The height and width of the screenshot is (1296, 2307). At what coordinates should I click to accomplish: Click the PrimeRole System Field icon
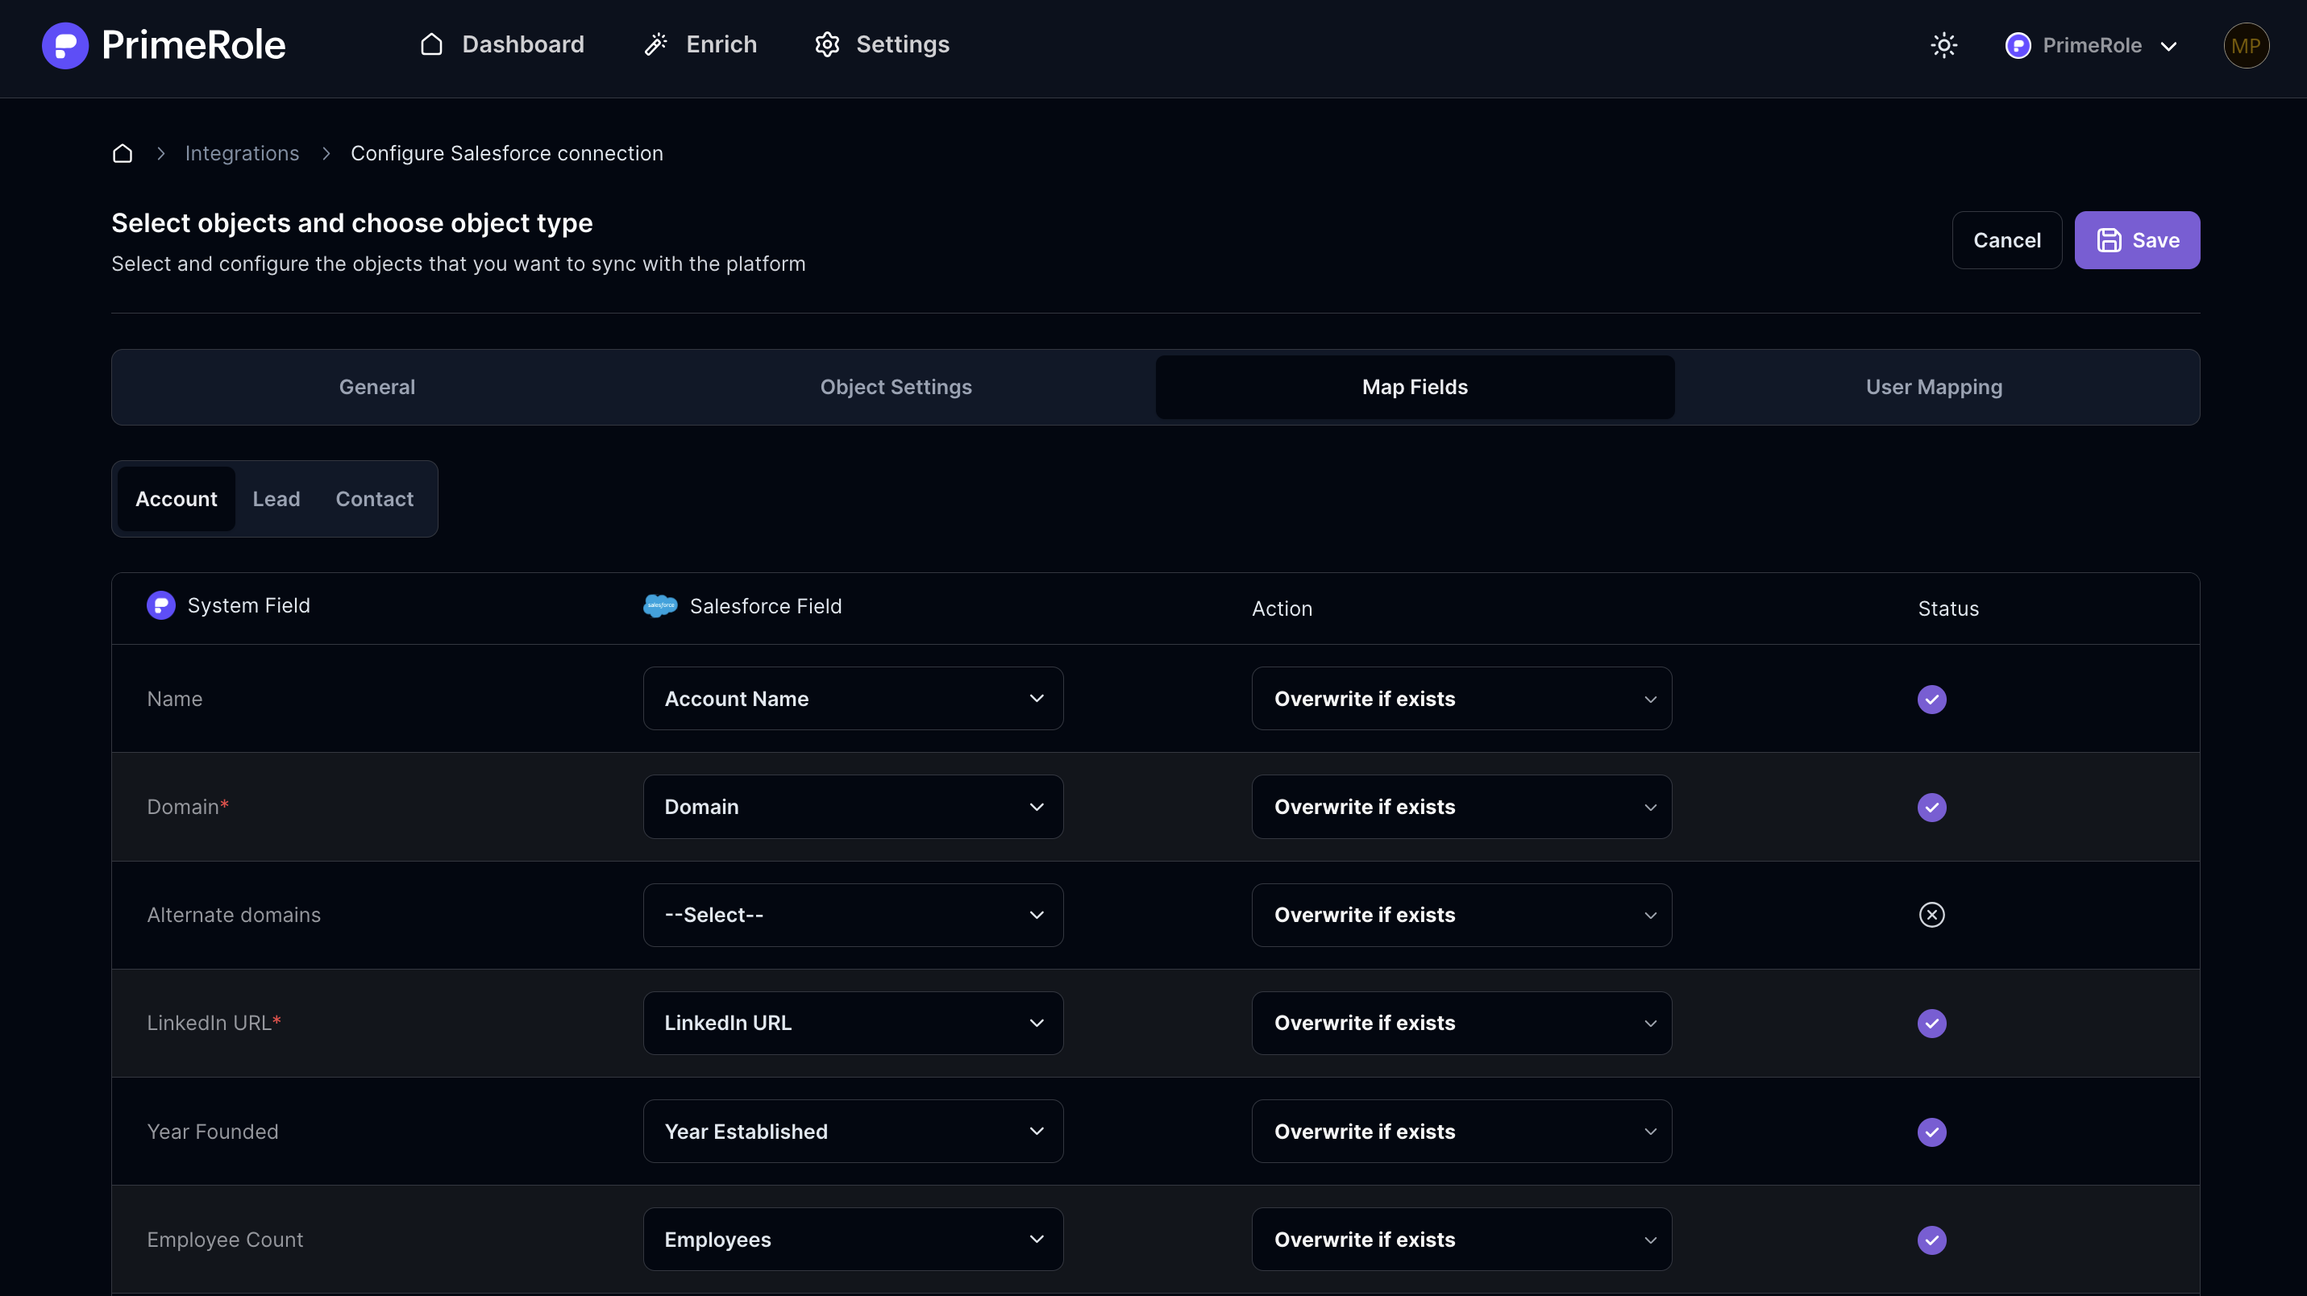click(x=161, y=605)
